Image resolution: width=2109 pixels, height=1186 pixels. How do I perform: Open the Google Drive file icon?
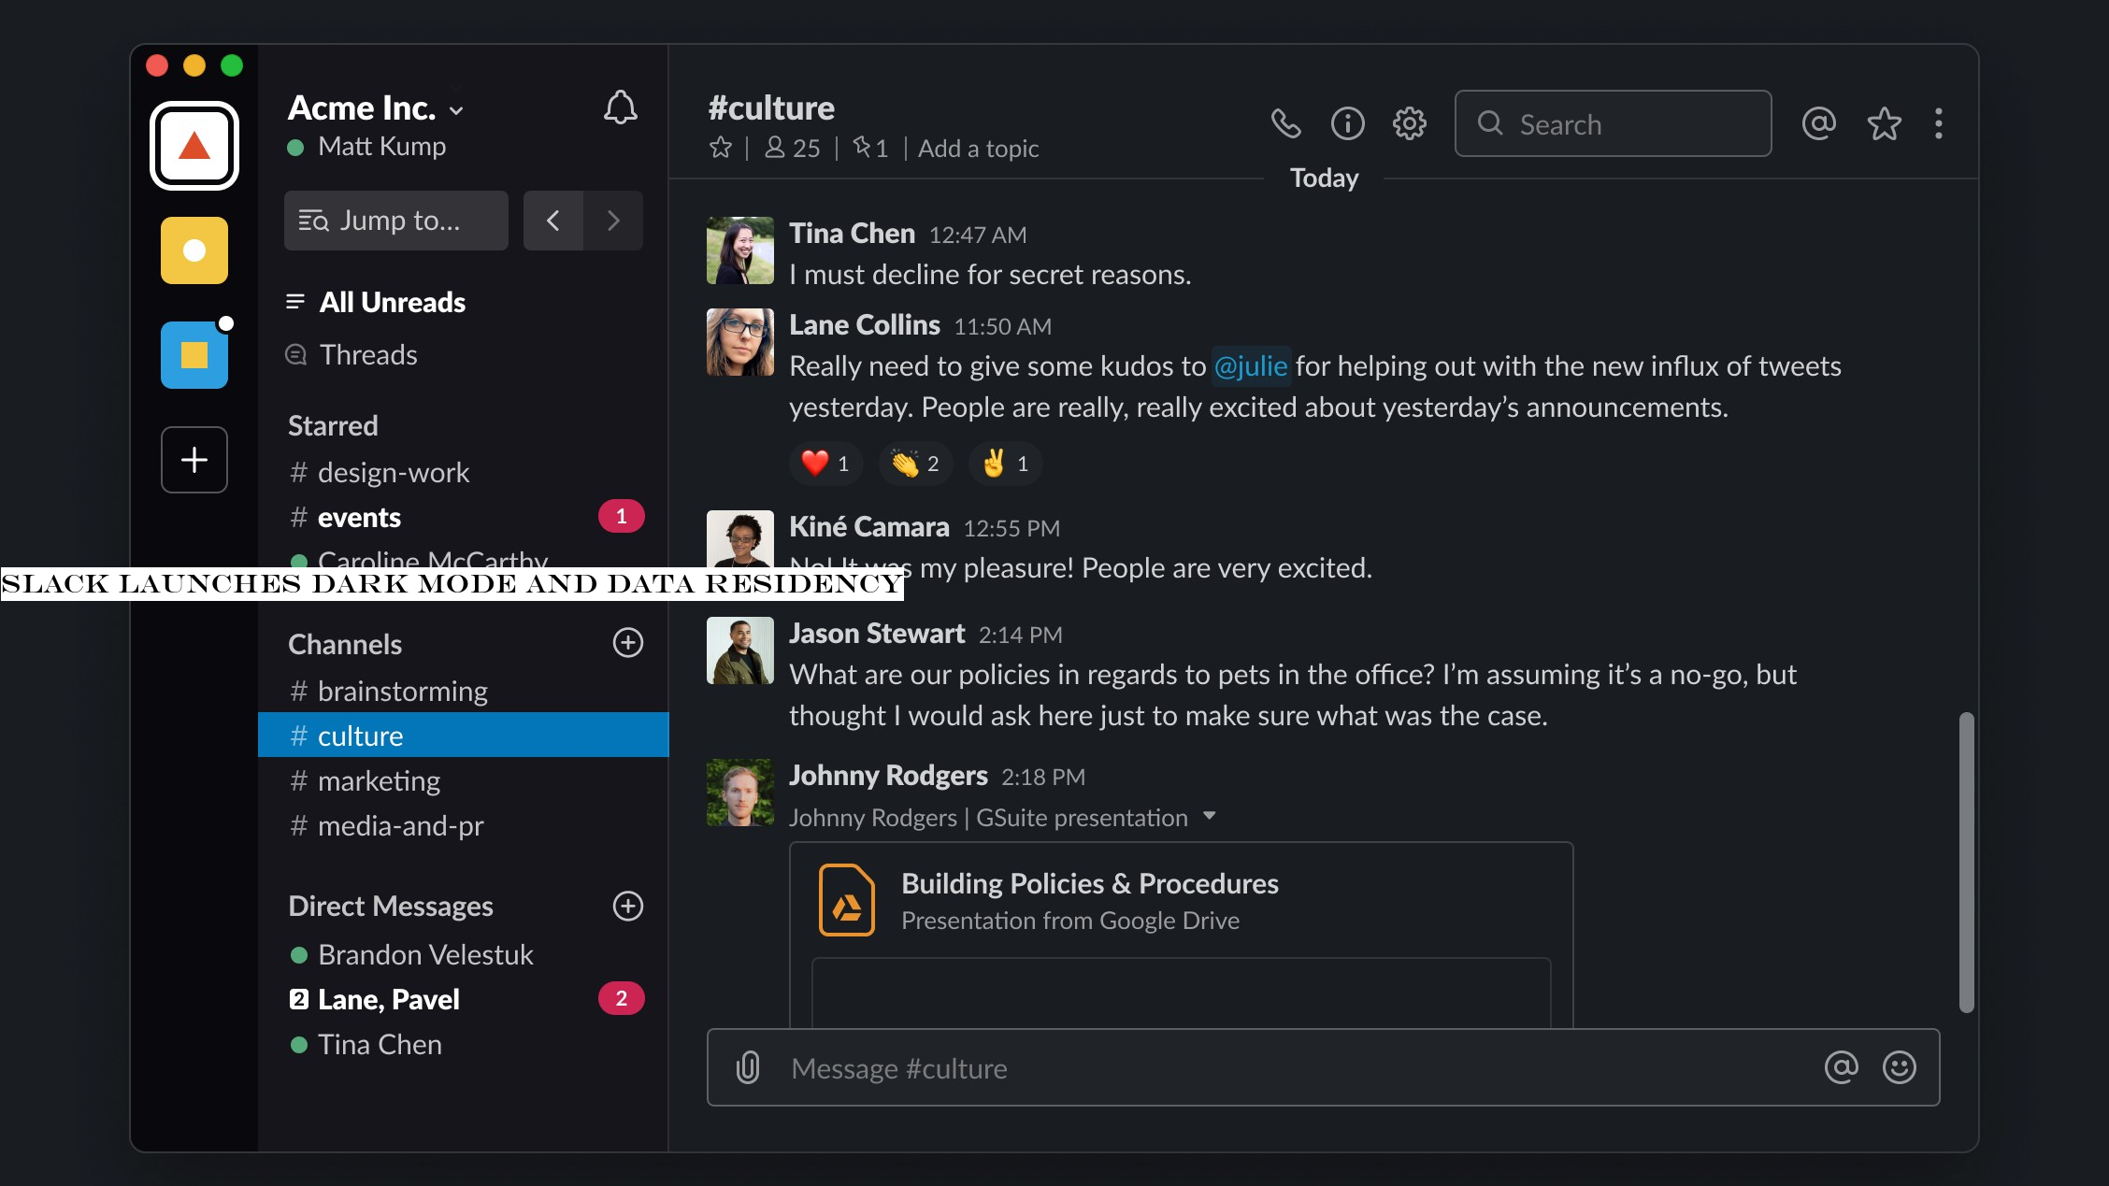point(847,901)
